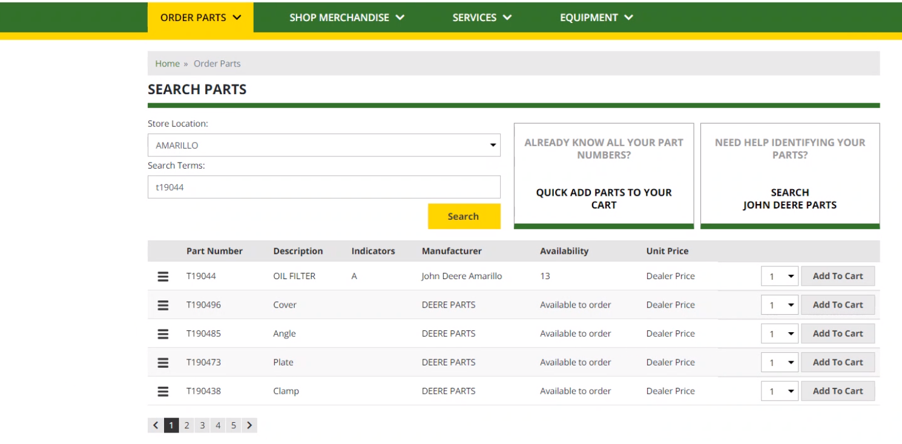Click the Search button
The height and width of the screenshot is (444, 902).
[464, 216]
